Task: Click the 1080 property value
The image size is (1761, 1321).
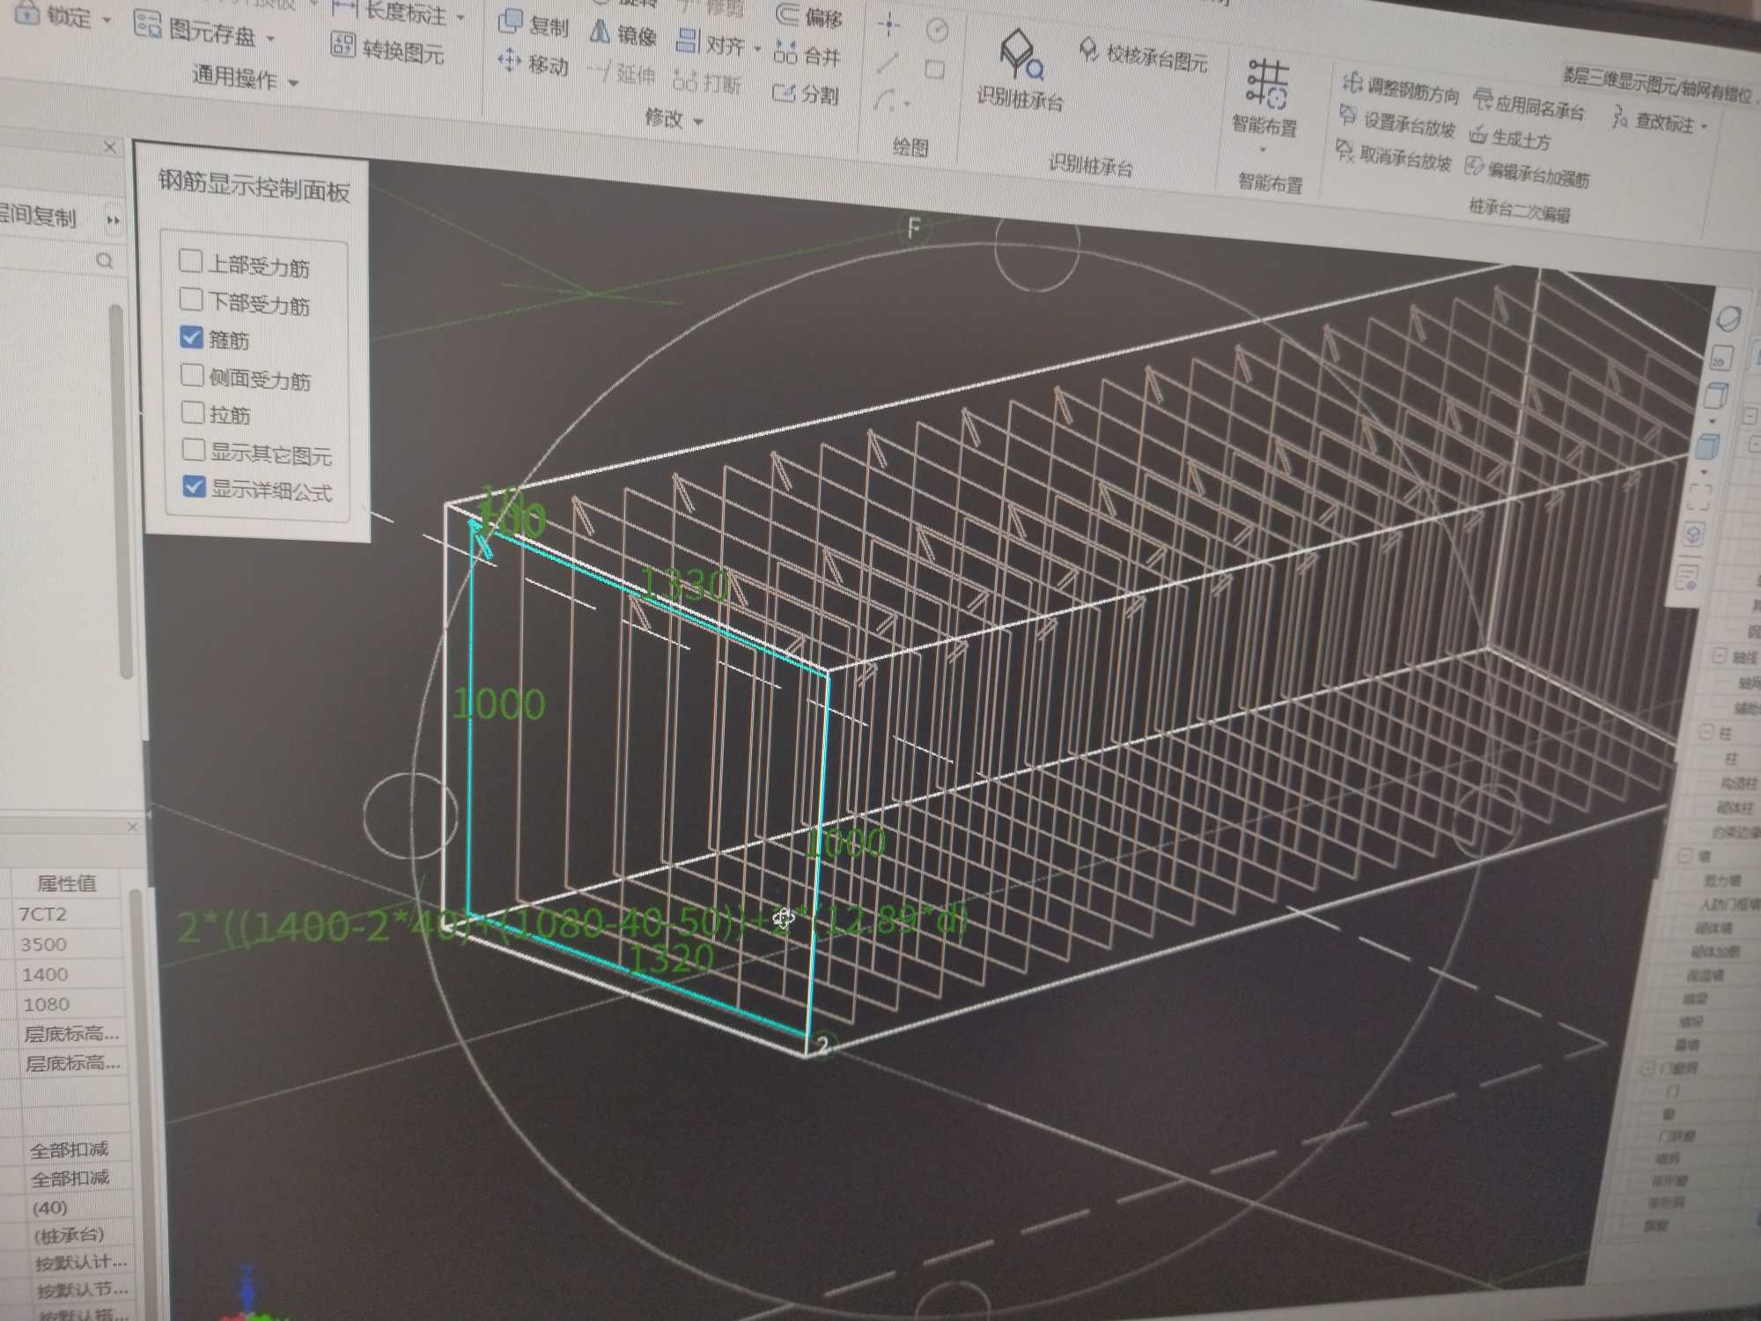Action: [x=47, y=1005]
